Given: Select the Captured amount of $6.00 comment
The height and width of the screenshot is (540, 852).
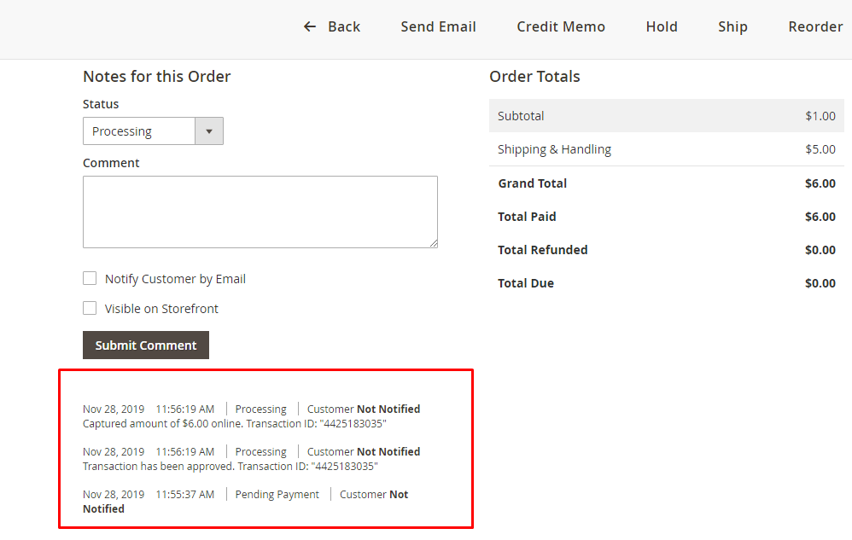Looking at the screenshot, I should pos(235,423).
